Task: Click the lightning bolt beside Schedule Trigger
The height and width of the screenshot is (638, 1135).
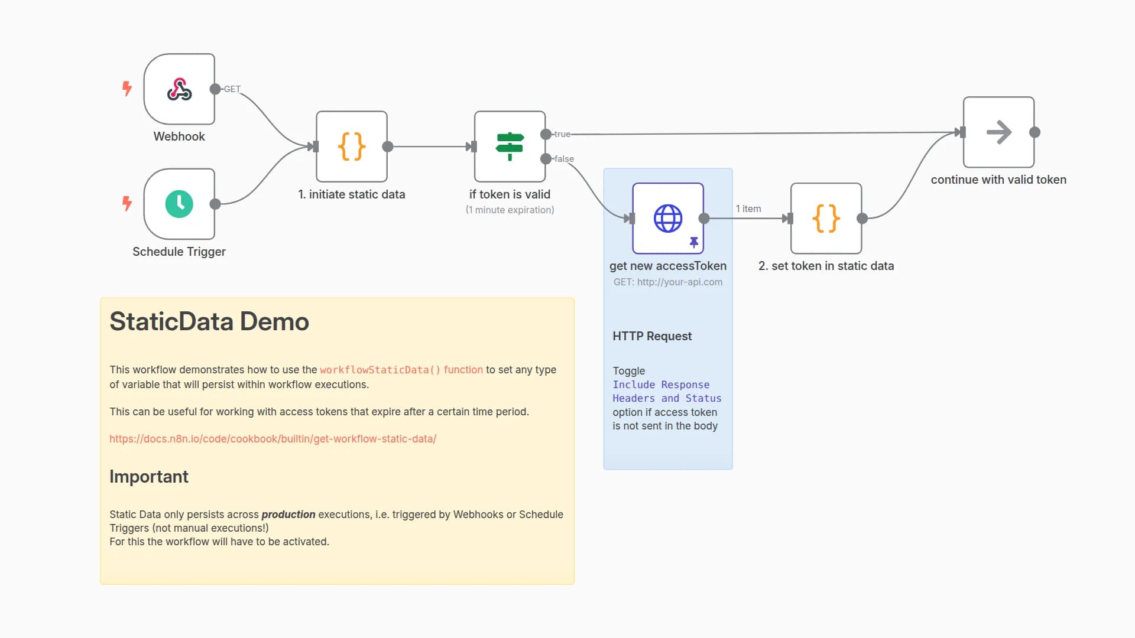Action: coord(127,204)
